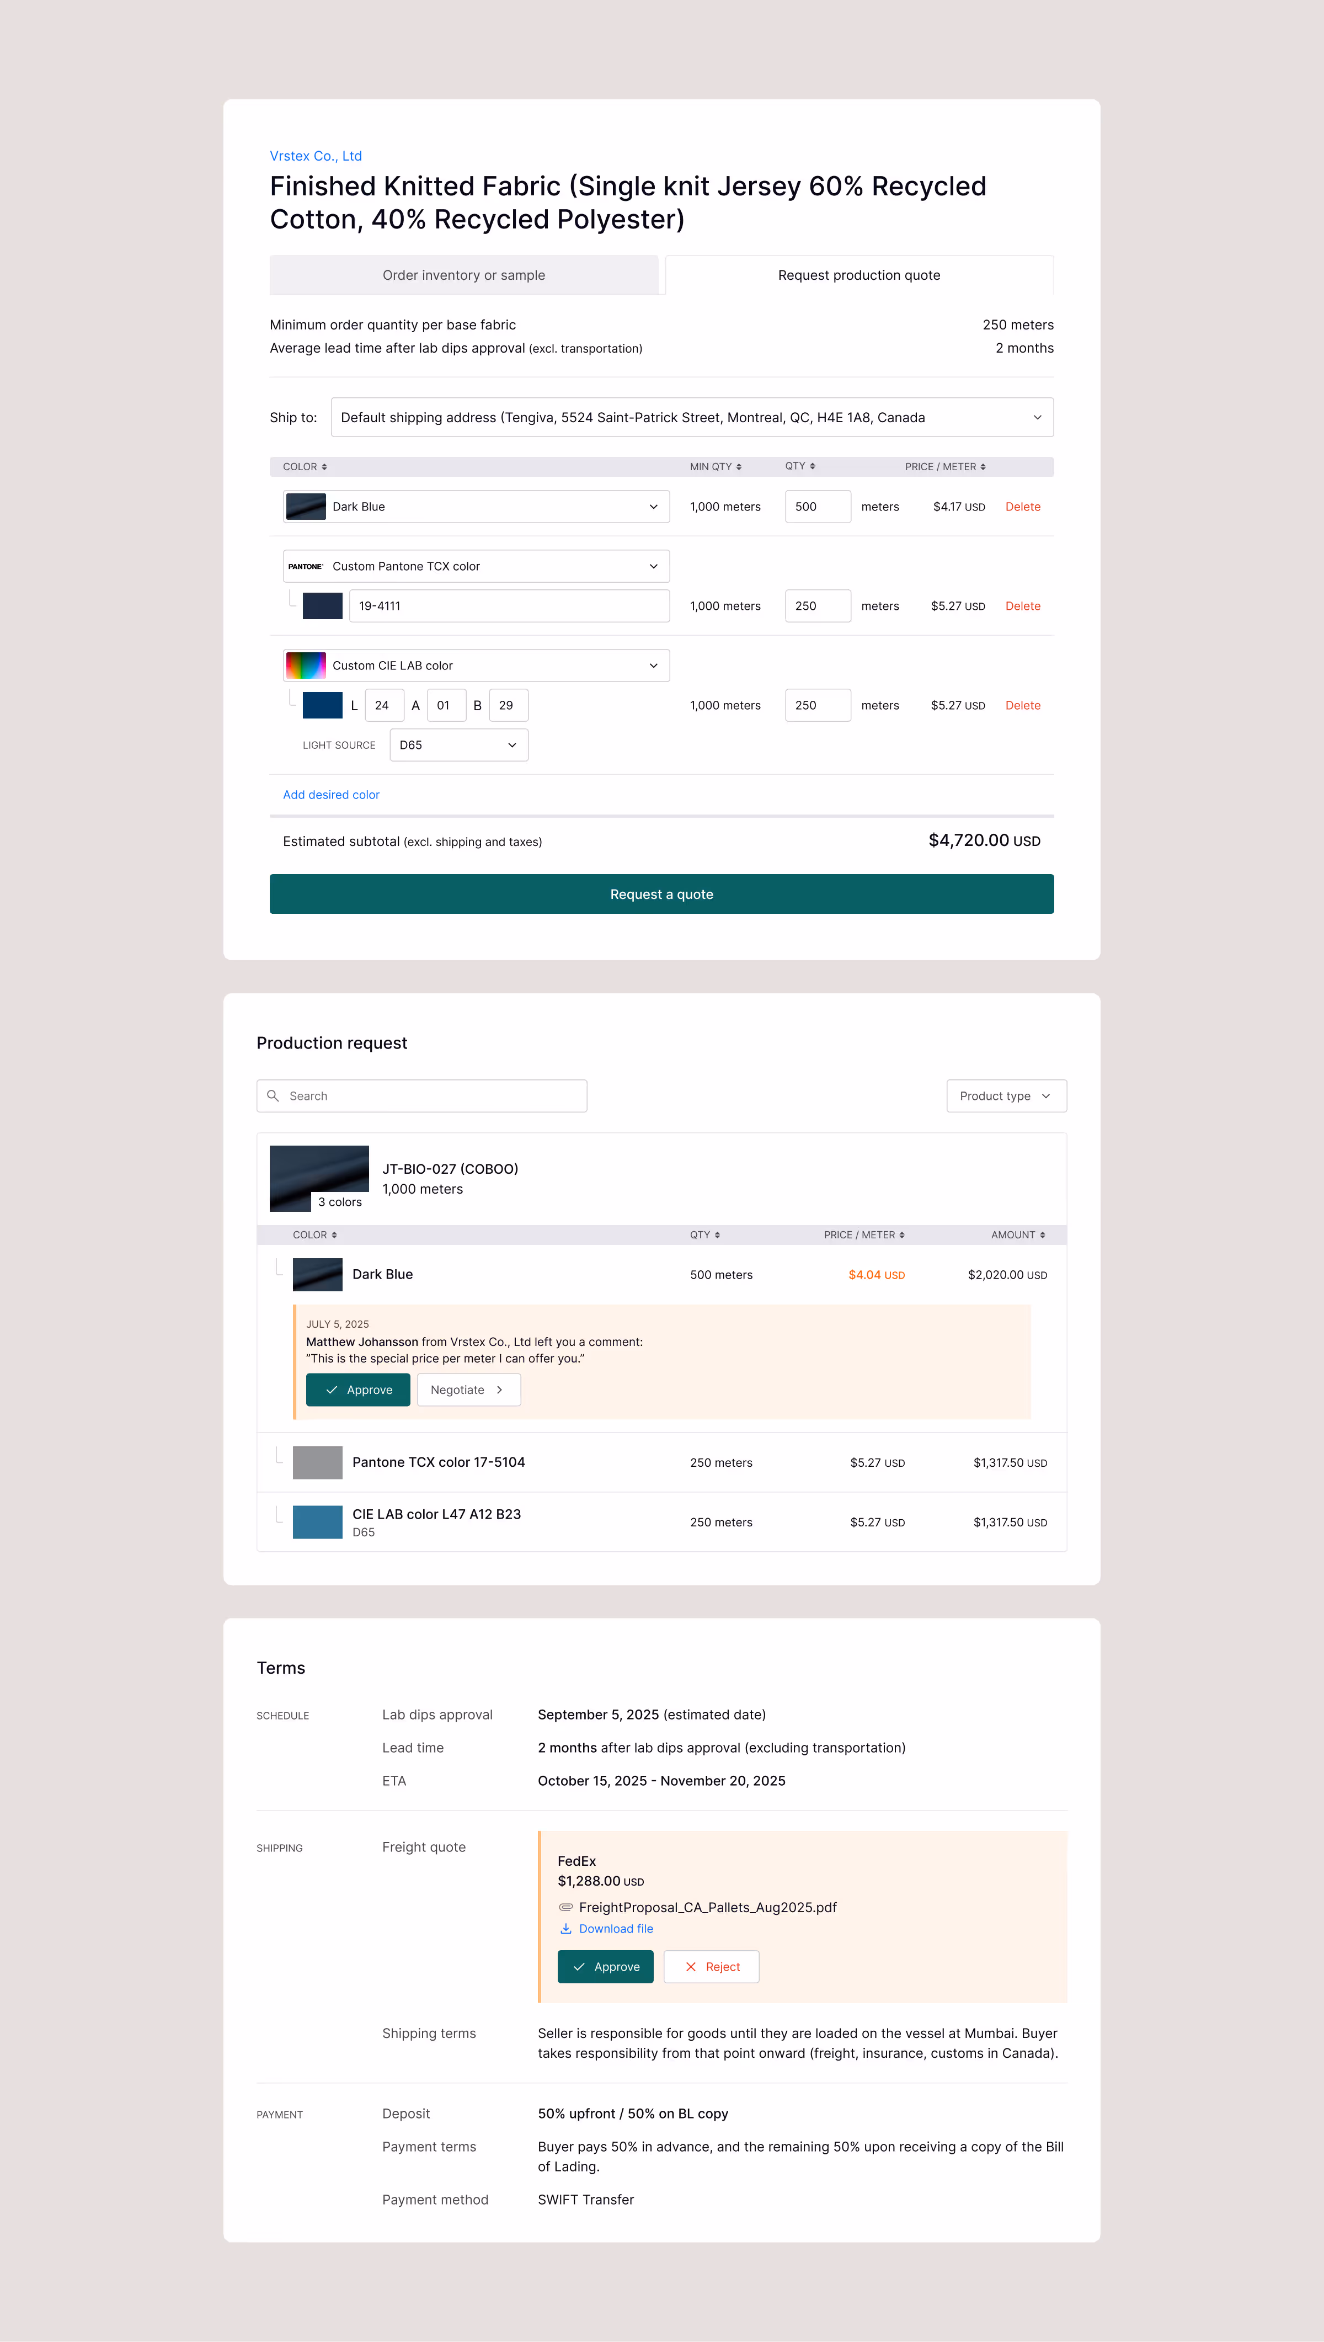1324x2342 pixels.
Task: Select the Request production quote tab
Action: click(858, 275)
